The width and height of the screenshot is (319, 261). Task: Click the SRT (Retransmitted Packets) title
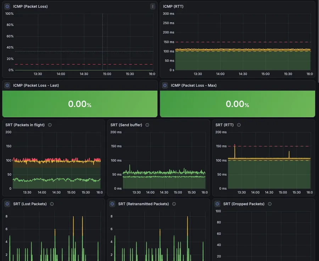(x=144, y=204)
